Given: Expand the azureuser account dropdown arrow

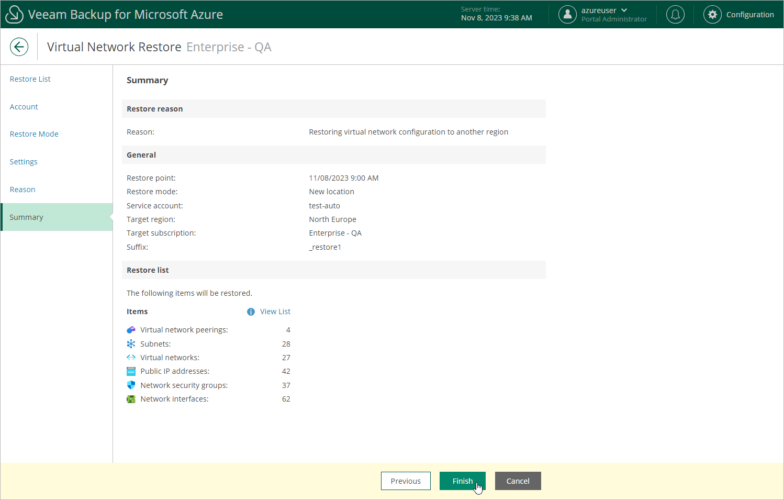Looking at the screenshot, I should point(624,10).
